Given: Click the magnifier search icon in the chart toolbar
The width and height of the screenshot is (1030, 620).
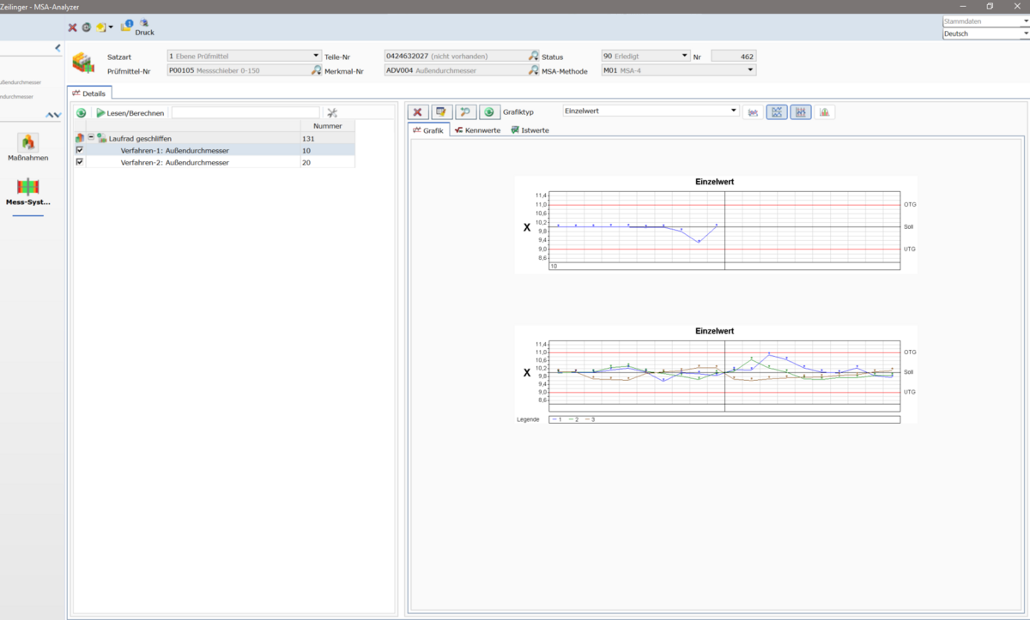Looking at the screenshot, I should click(465, 112).
